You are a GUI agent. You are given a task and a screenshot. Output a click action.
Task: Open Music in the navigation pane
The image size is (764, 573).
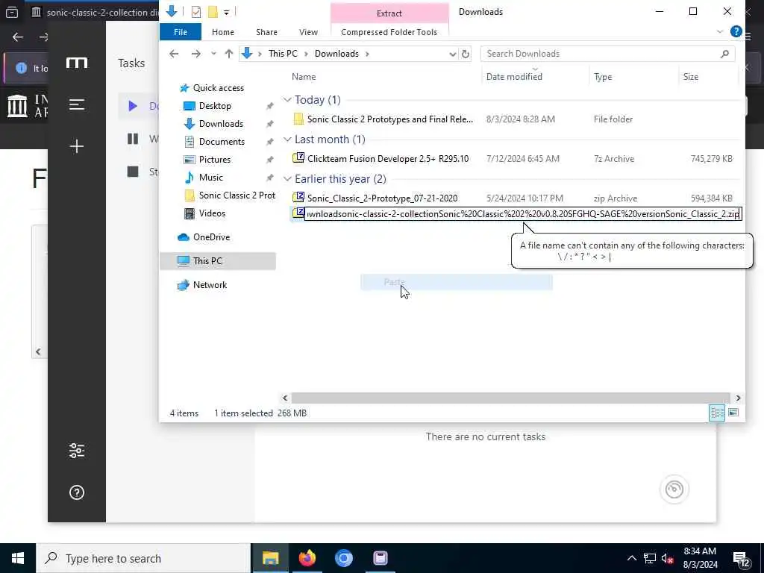(x=210, y=178)
